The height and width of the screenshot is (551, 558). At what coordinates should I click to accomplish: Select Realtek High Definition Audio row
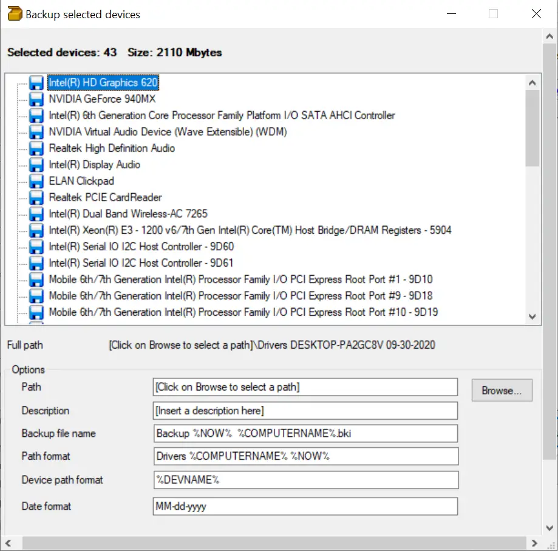tap(112, 148)
